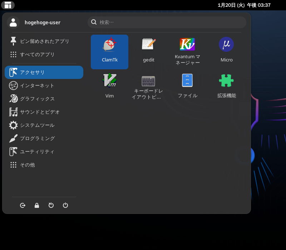Click the lock screen padlock icon
The height and width of the screenshot is (250, 286).
tap(37, 205)
